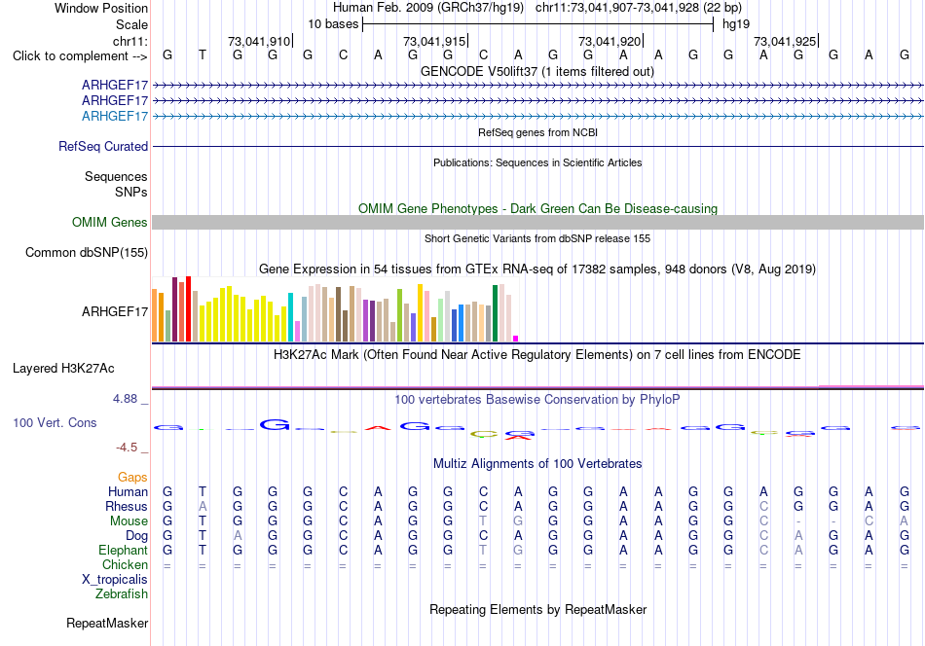The image size is (925, 646).
Task: Open the light-blue ARHGEF17 transcript label
Action: (x=115, y=116)
